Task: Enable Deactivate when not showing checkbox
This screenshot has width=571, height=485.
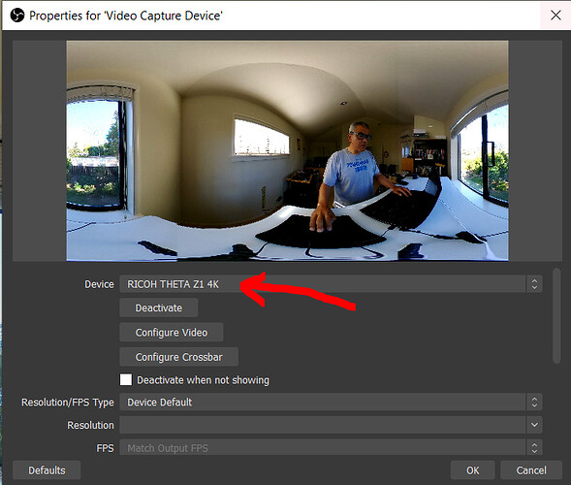Action: 126,379
